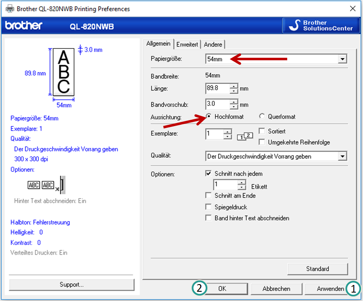This screenshot has width=364, height=301.
Task: Click the 'Exemplare: 1' summary text
Action: point(26,129)
